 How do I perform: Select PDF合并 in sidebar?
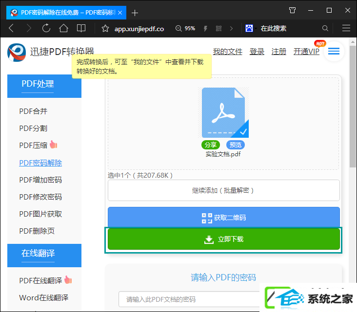[33, 111]
